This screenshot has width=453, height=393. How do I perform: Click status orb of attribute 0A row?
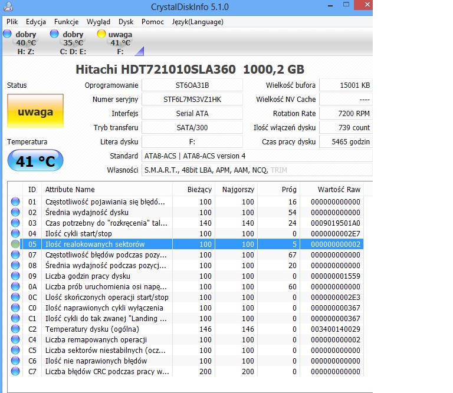tap(15, 286)
